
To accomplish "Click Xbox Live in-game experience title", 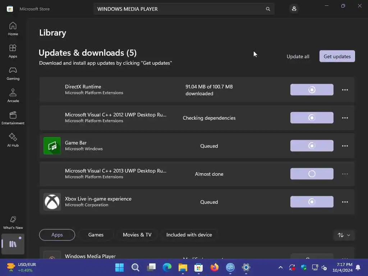I will pos(98,199).
